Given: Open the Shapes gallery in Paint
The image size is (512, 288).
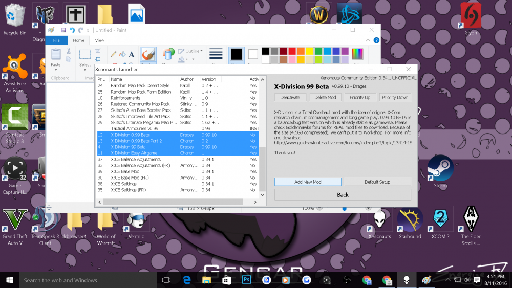Looking at the screenshot, I should tap(168, 54).
